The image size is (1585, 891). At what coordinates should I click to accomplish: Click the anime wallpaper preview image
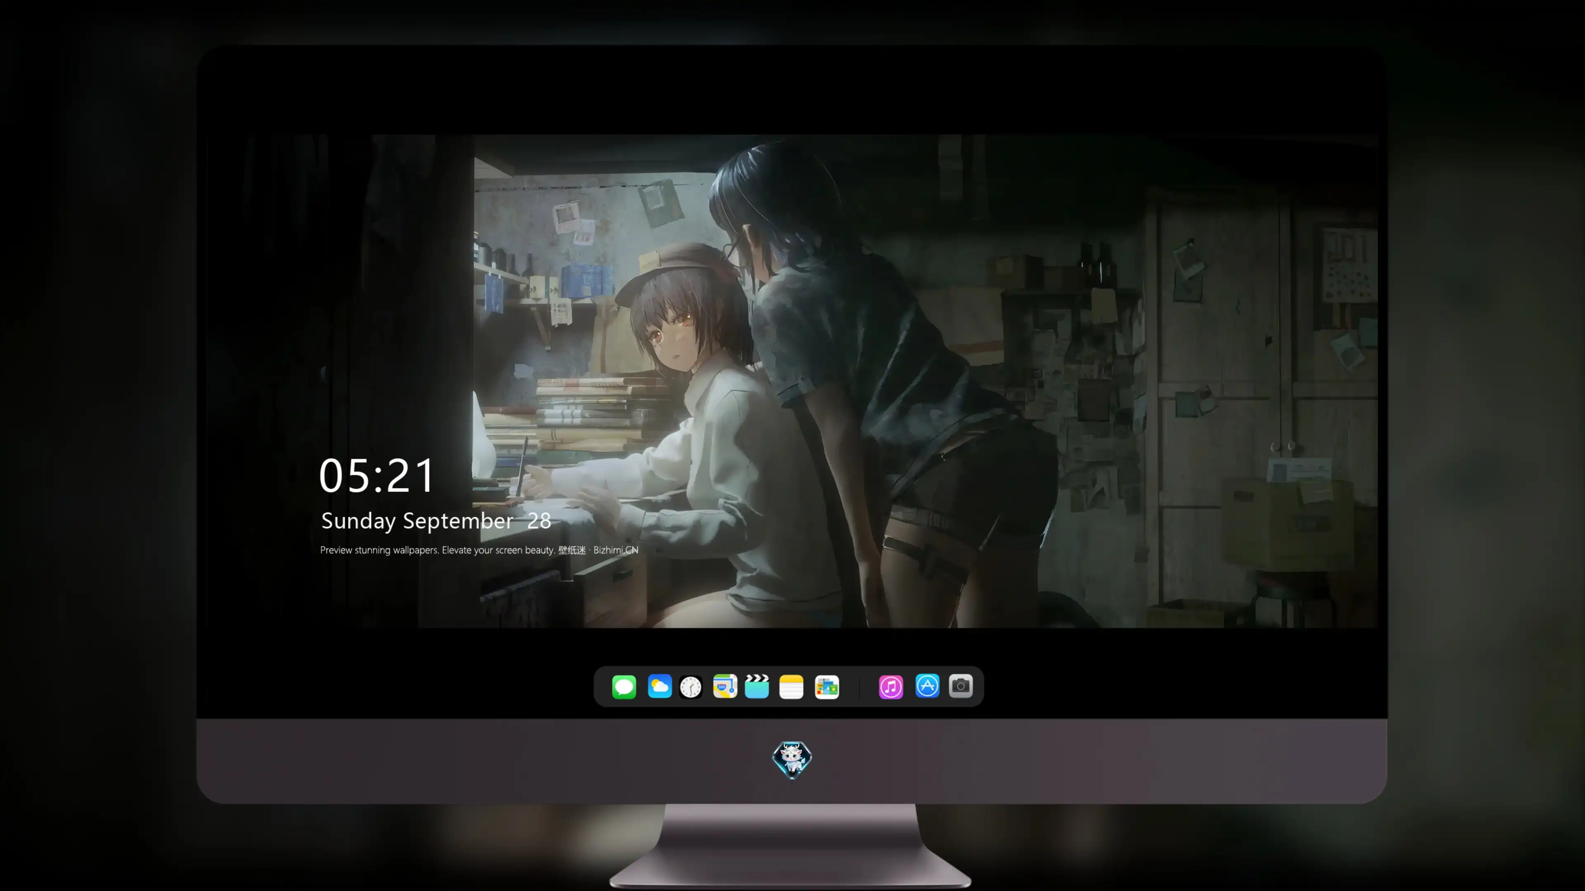792,381
